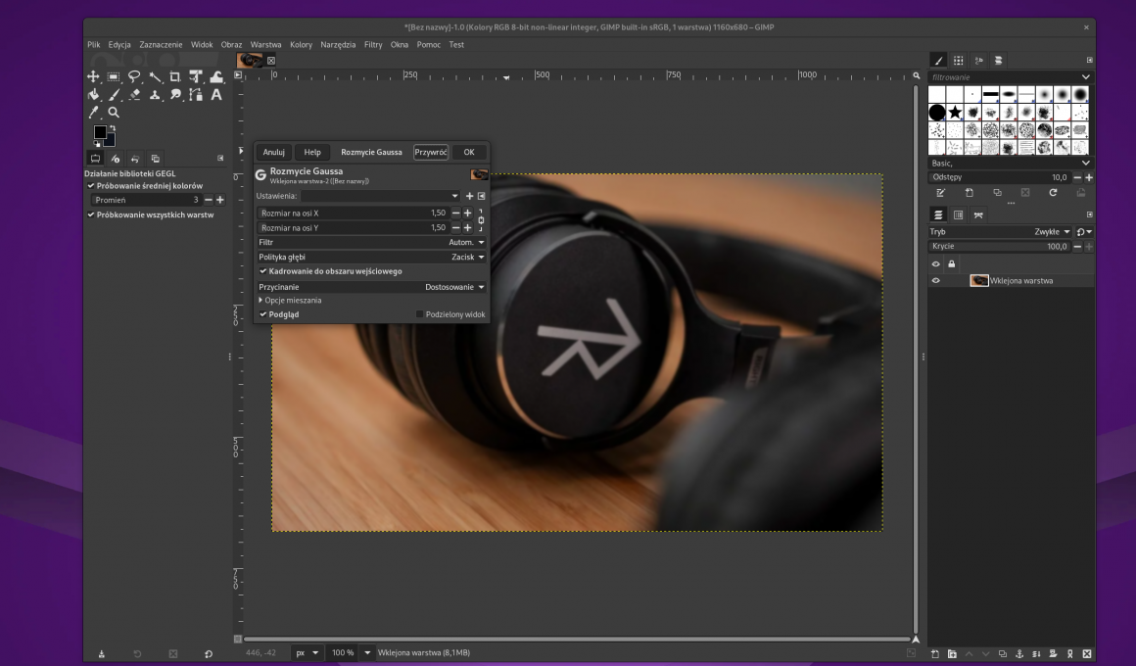Hide the Wklejona warstwa layer via eye icon

(935, 280)
